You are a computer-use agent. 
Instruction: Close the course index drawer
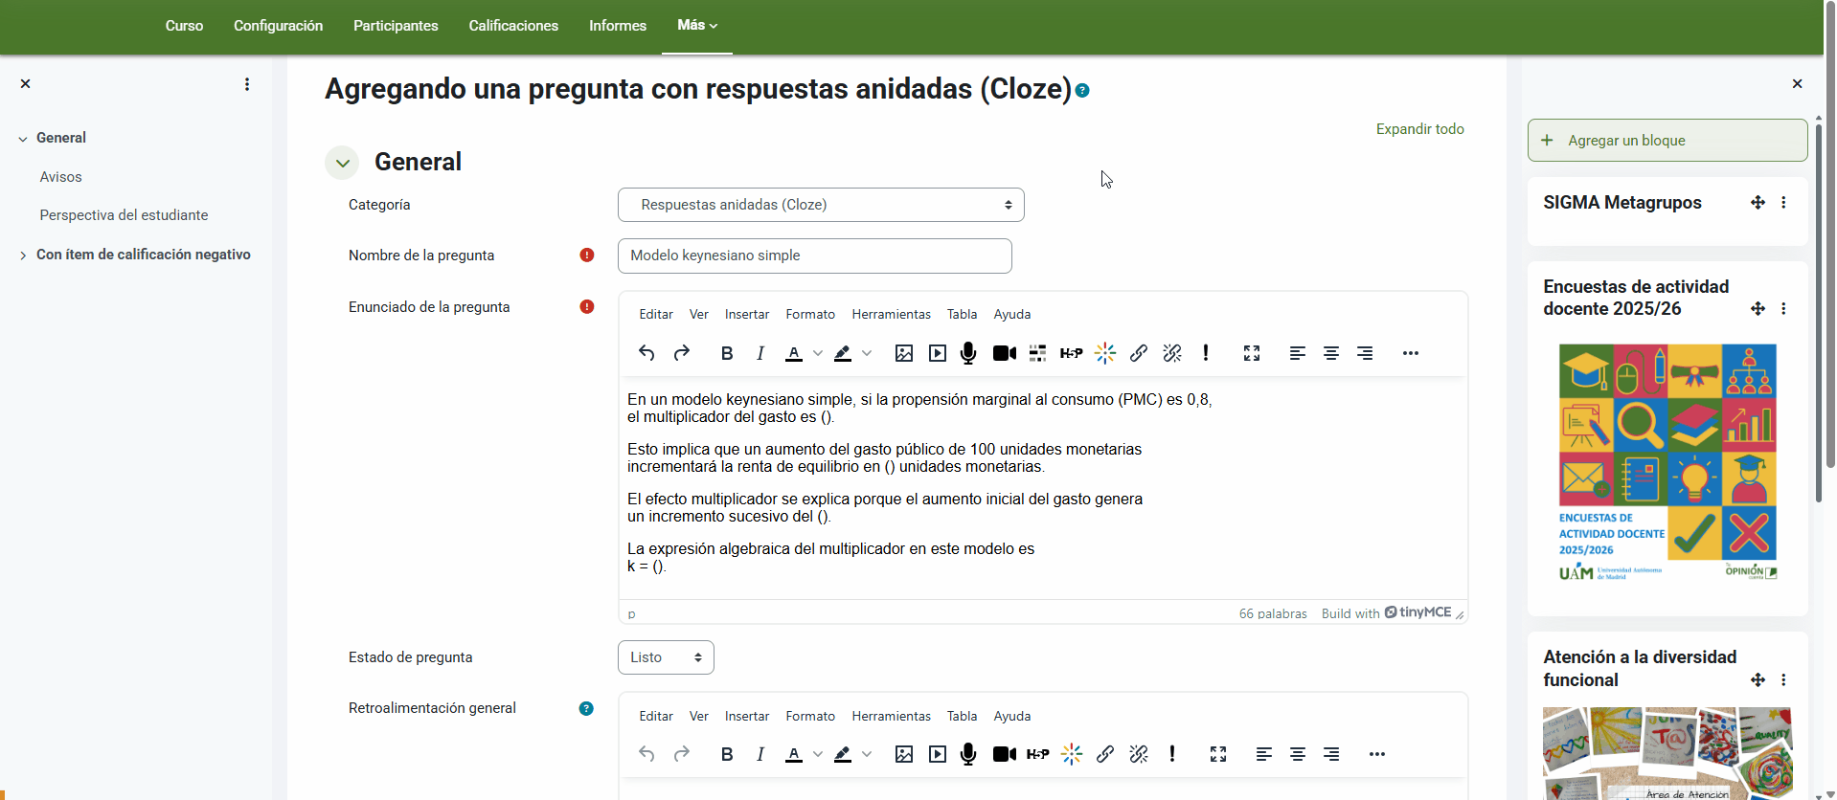[26, 84]
